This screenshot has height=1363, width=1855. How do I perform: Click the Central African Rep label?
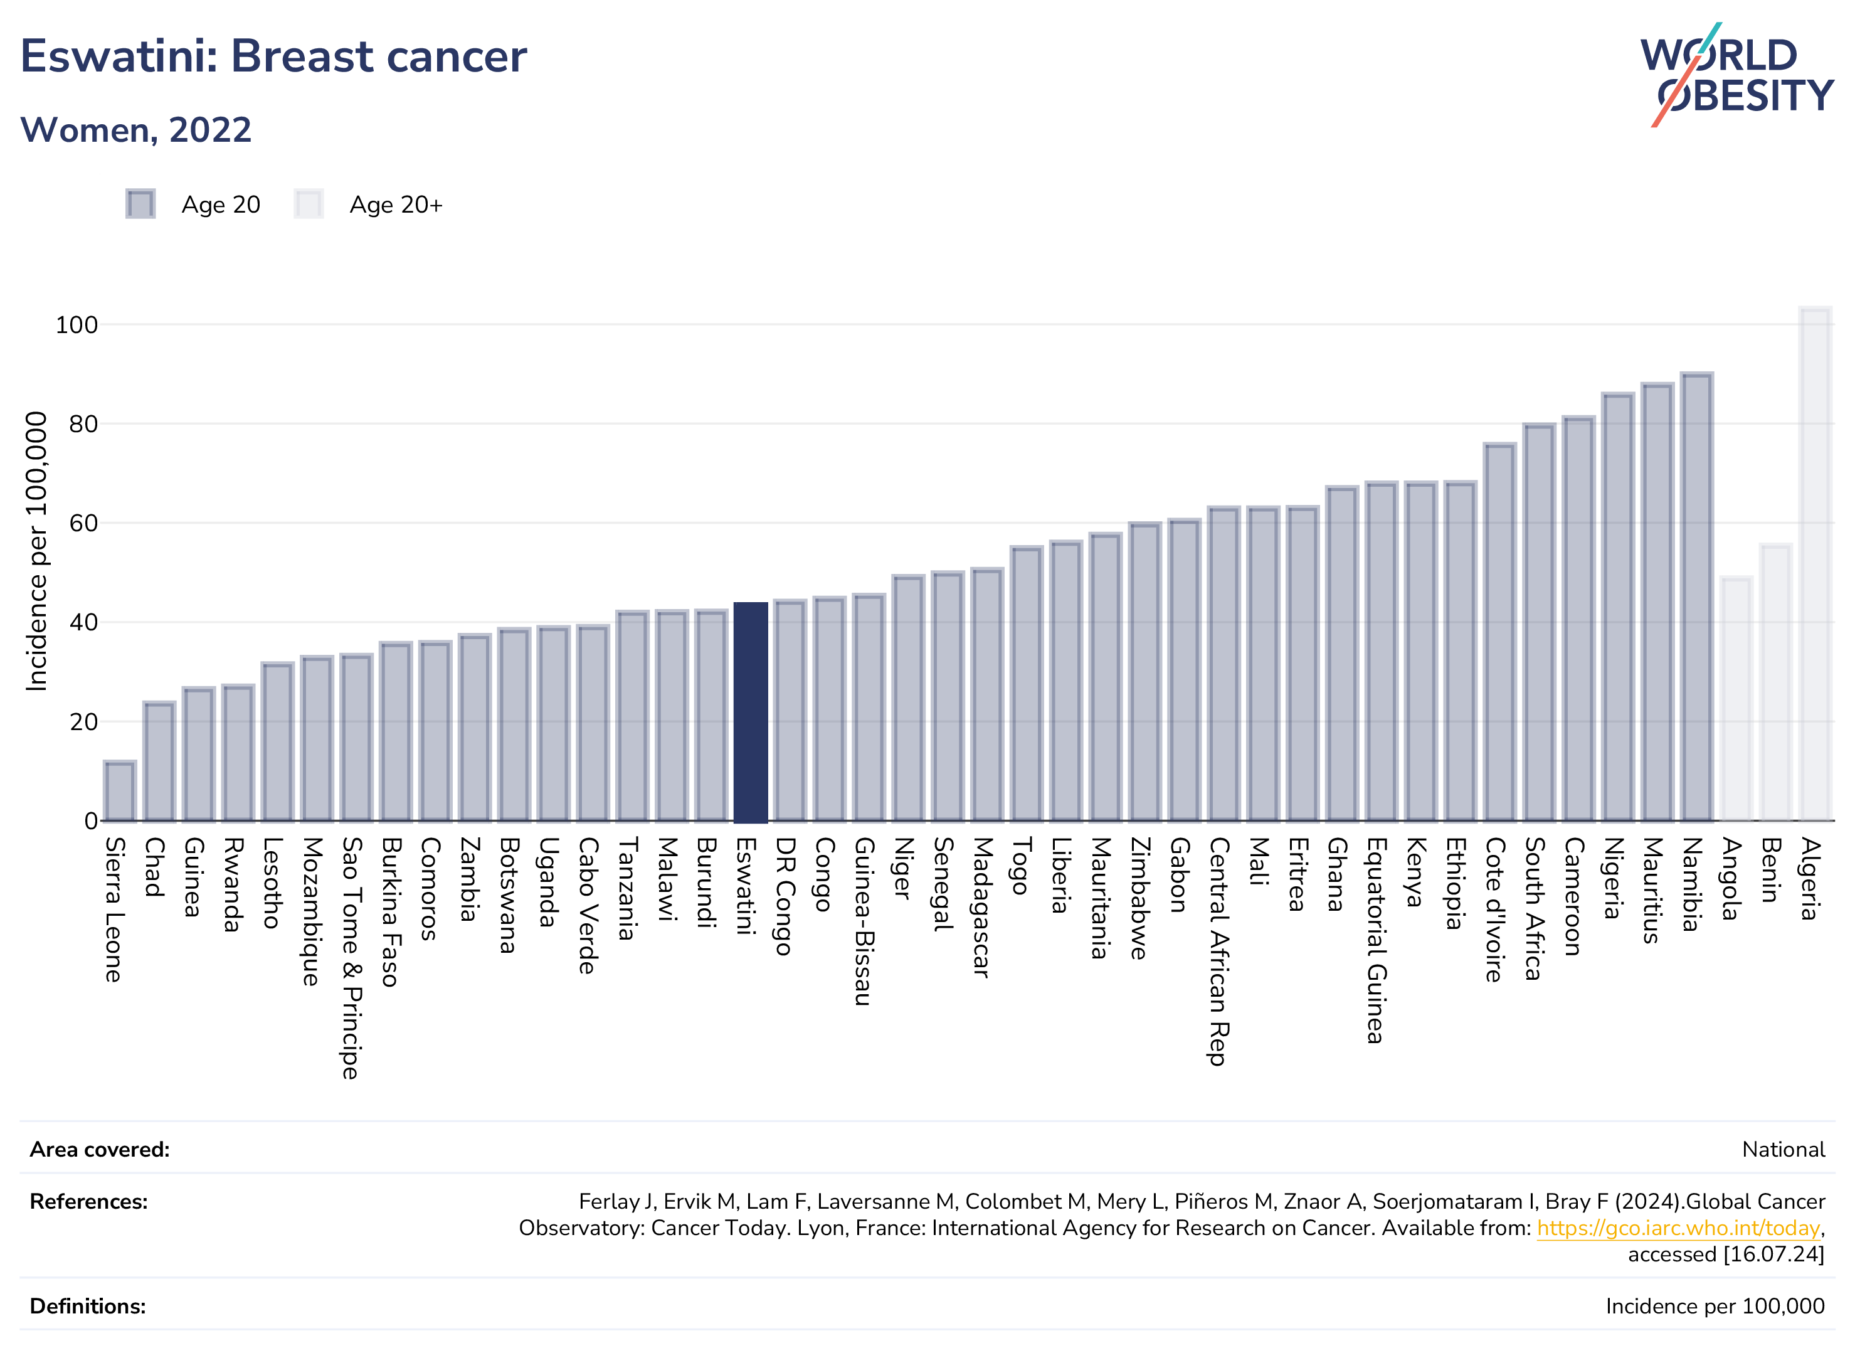(x=1219, y=952)
